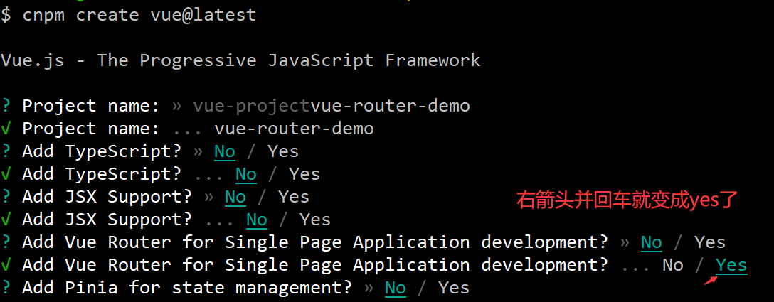Select underlined "No" on pending Add Vue Router prompt
The width and height of the screenshot is (774, 302).
pos(652,242)
